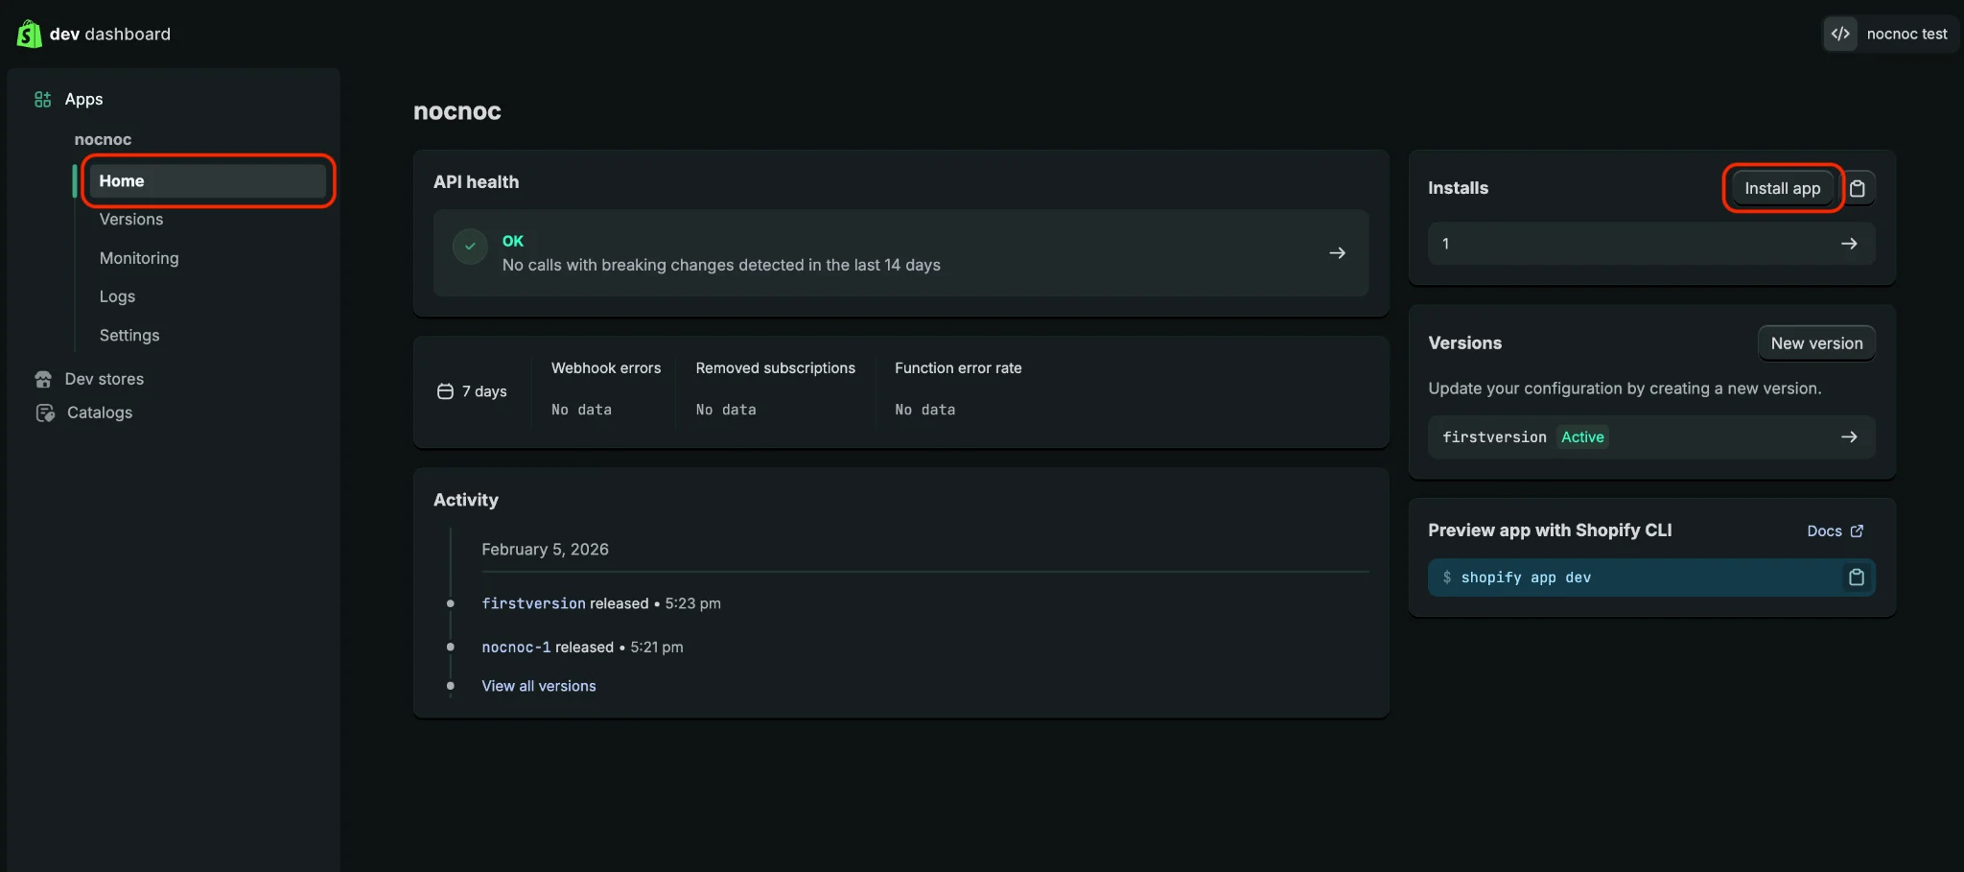Click the Catalogs icon in sidebar
The width and height of the screenshot is (1964, 872).
click(45, 413)
